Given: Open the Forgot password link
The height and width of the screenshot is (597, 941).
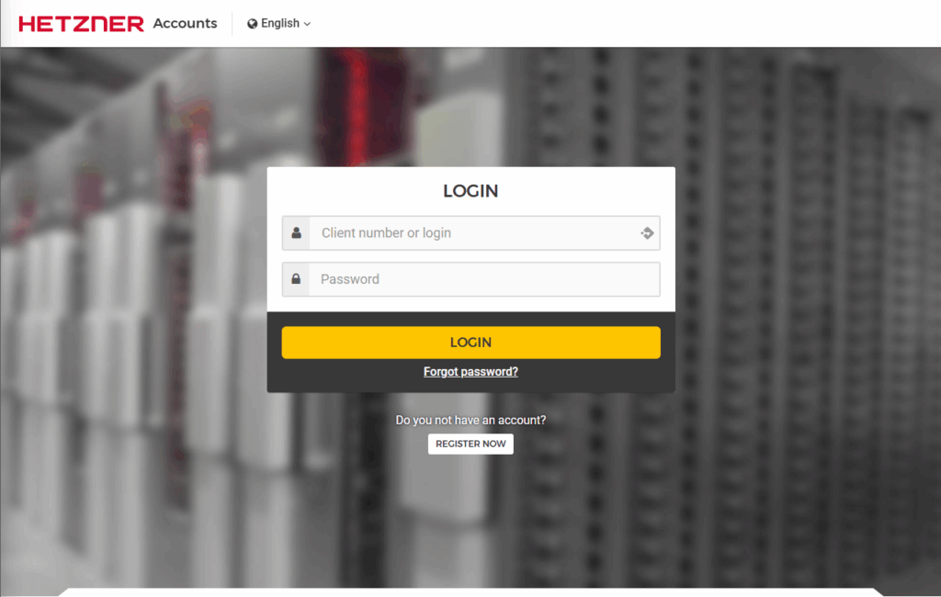Looking at the screenshot, I should coord(470,372).
